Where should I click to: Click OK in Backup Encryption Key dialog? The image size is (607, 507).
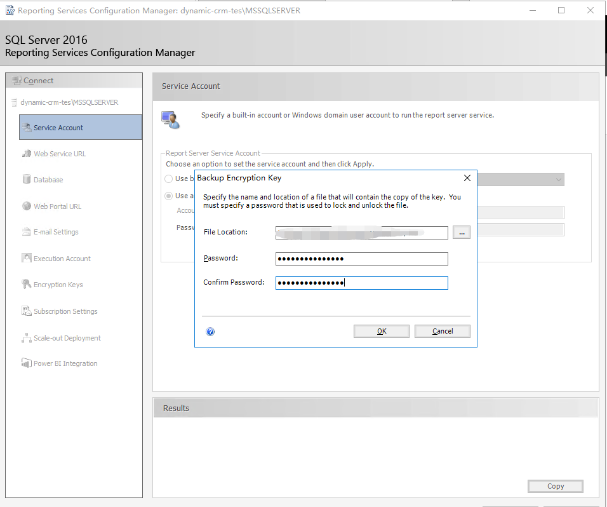tap(382, 331)
